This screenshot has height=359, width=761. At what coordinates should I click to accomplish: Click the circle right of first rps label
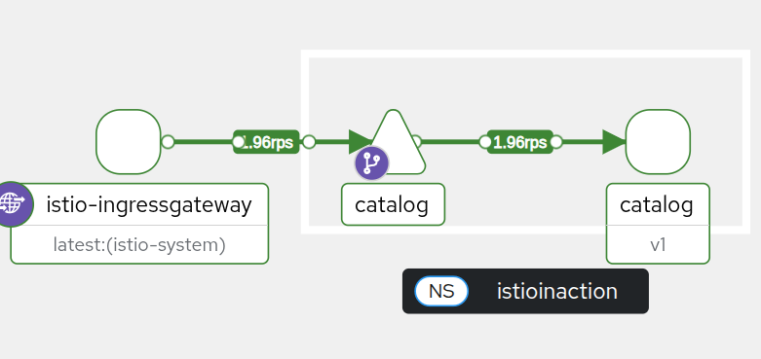click(x=309, y=142)
